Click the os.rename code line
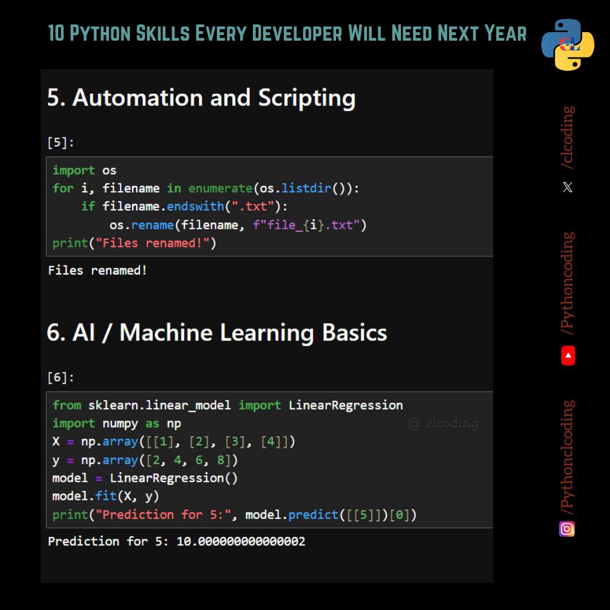 238,225
